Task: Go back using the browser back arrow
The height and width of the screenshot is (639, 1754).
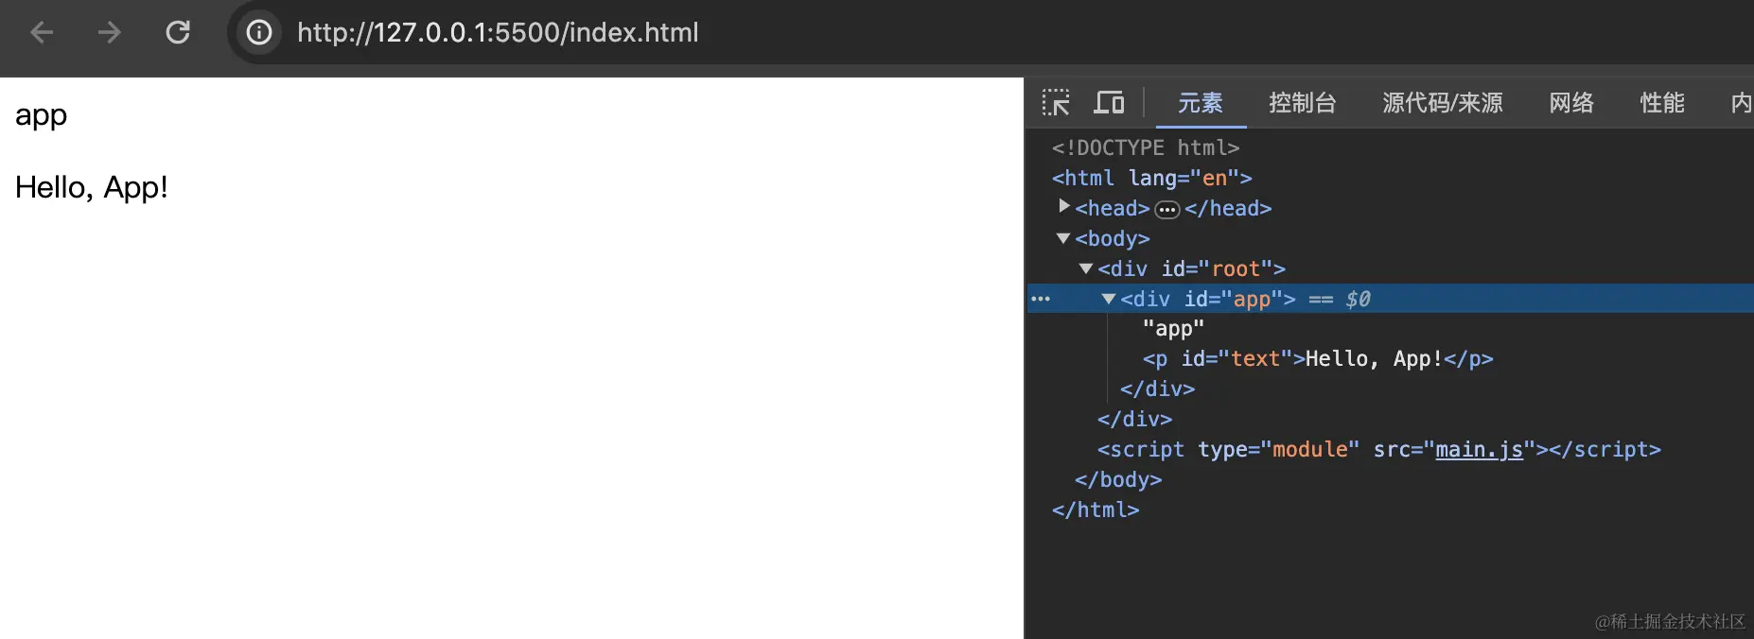Action: click(x=42, y=32)
